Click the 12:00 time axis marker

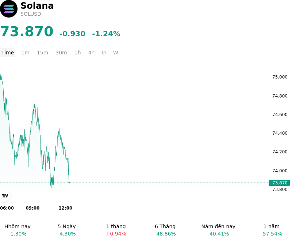coord(65,208)
